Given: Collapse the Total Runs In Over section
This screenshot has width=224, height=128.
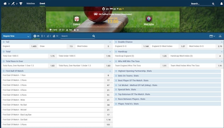Looking at the screenshot, I should (110, 61).
